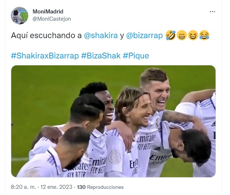Open the #BizaShak hashtag
This screenshot has width=230, height=195.
(101, 56)
